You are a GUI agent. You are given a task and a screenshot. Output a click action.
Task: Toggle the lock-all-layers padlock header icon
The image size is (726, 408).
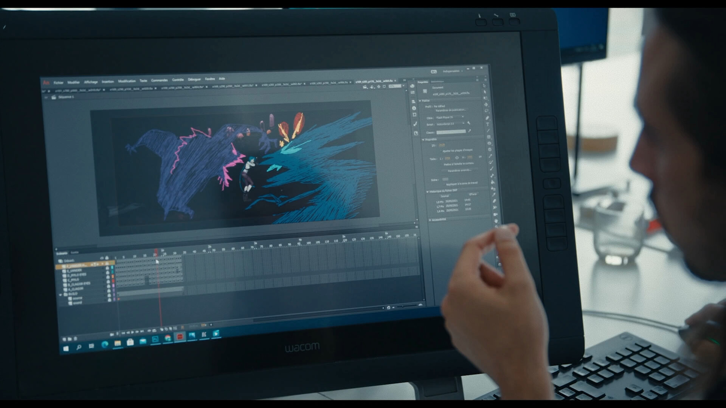[x=107, y=258]
